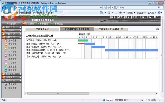Open the new tab button

(65, 13)
